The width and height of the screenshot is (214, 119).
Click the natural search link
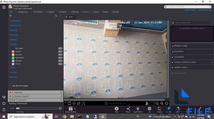click(x=190, y=10)
